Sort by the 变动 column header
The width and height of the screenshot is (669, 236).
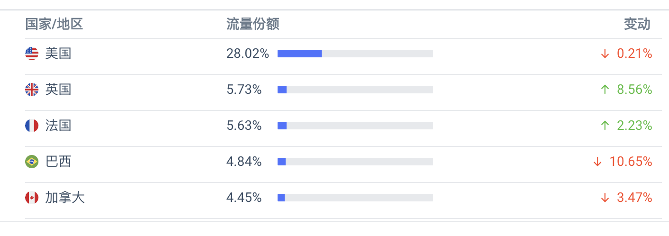(637, 24)
